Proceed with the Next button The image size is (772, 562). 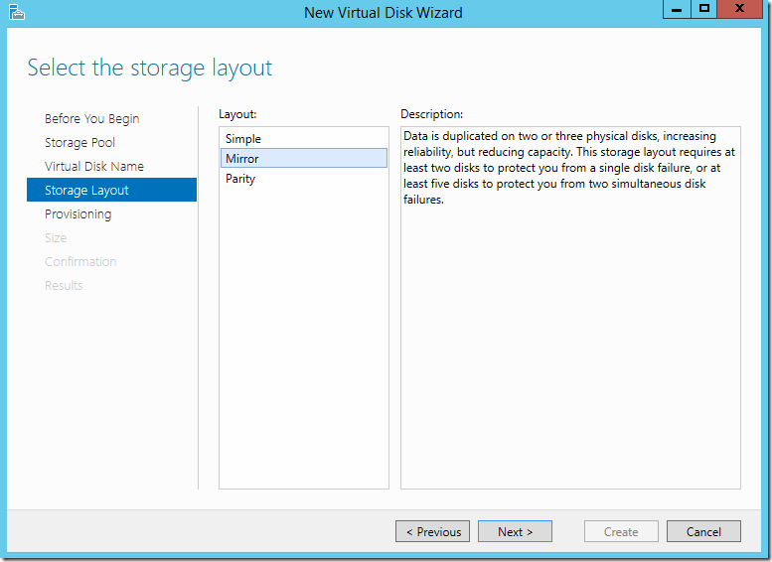coord(515,532)
